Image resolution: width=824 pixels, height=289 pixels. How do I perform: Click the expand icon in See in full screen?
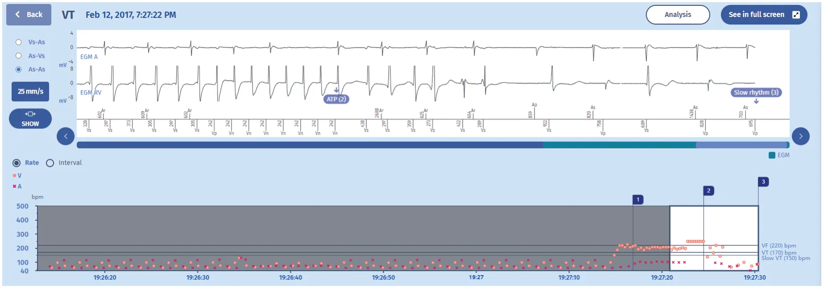point(796,15)
